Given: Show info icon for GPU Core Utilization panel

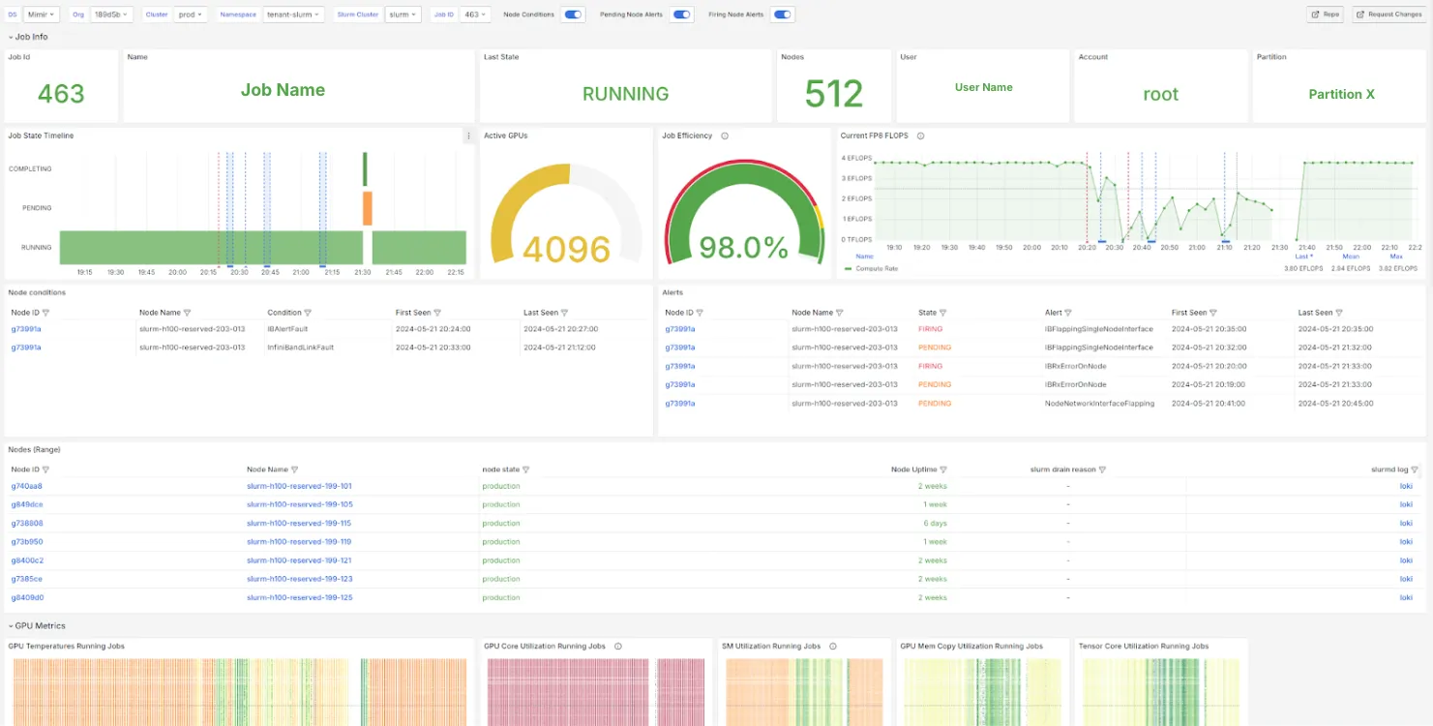Looking at the screenshot, I should (617, 646).
